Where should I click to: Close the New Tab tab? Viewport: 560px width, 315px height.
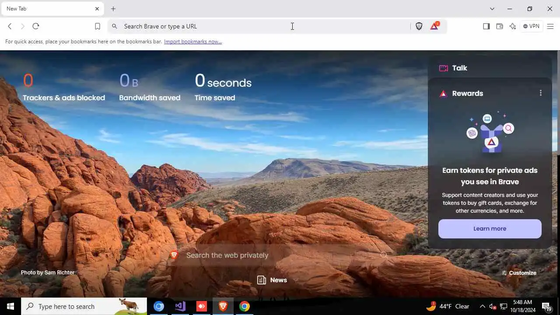tap(97, 9)
